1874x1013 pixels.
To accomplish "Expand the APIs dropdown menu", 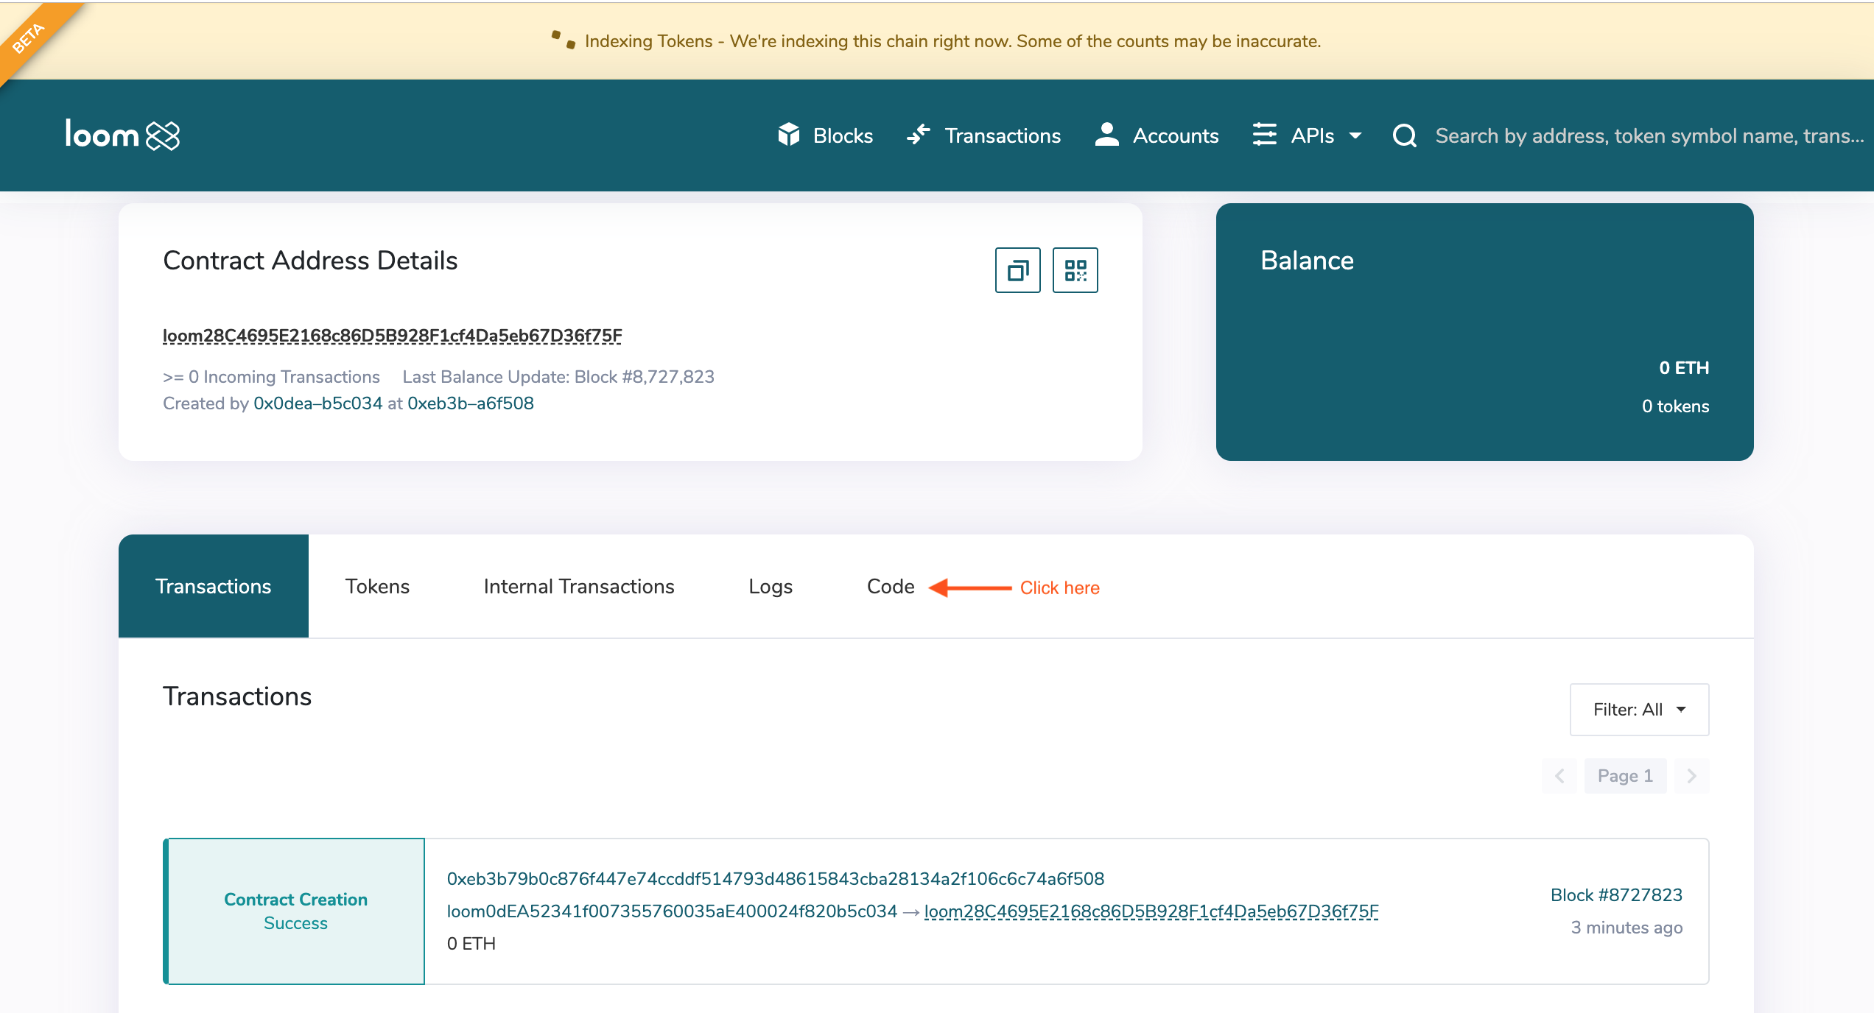I will click(1308, 135).
